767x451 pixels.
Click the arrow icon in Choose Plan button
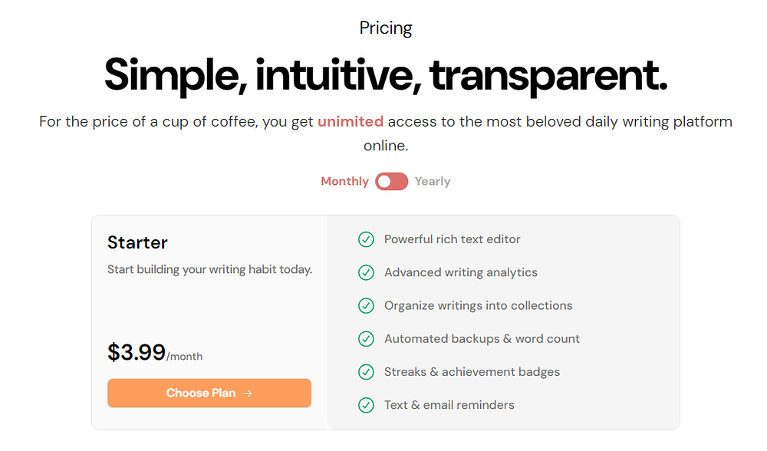pos(247,393)
